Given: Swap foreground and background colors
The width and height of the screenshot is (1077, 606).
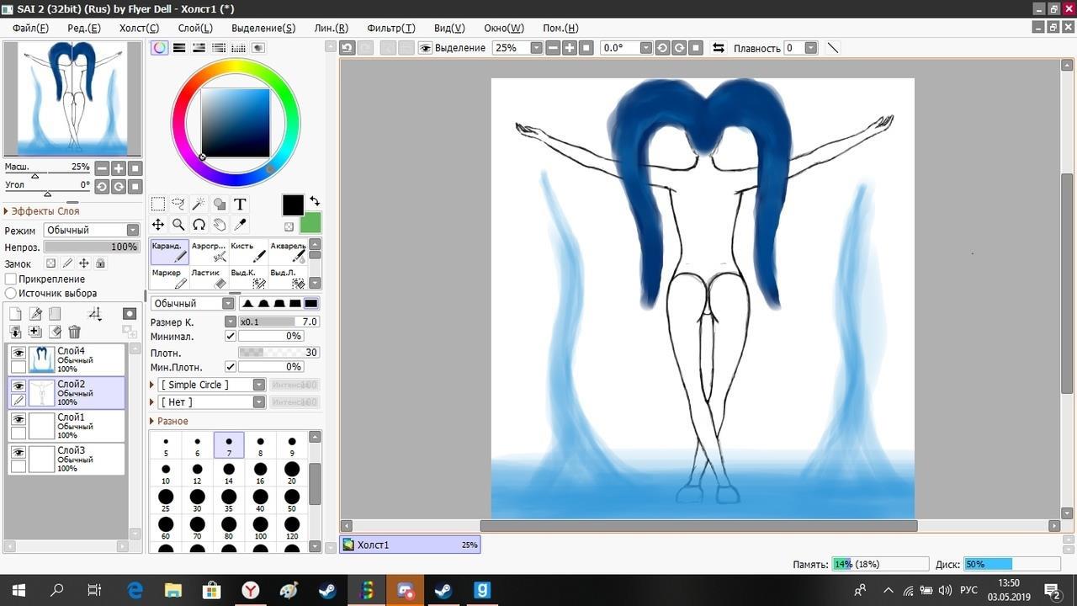Looking at the screenshot, I should pyautogui.click(x=315, y=201).
